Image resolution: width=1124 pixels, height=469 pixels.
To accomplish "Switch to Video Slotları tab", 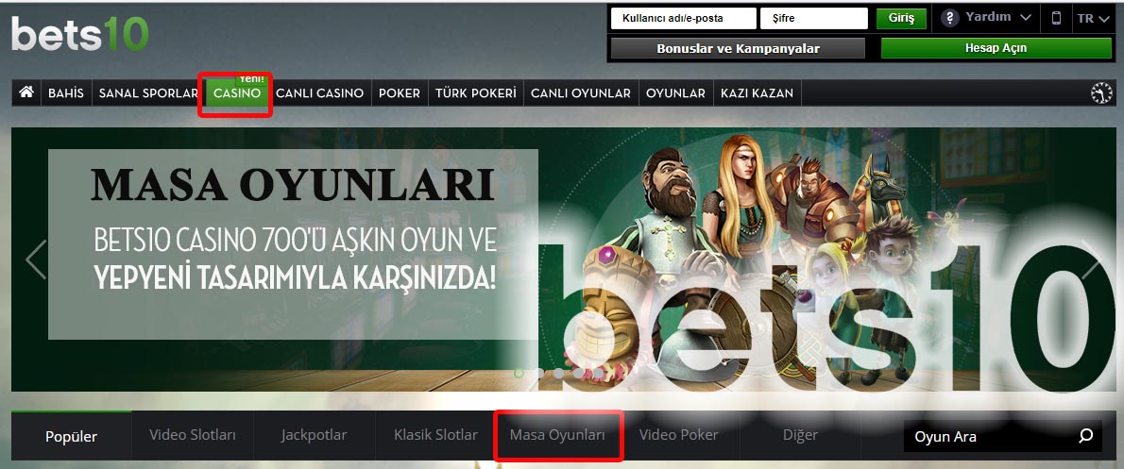I will pos(192,435).
